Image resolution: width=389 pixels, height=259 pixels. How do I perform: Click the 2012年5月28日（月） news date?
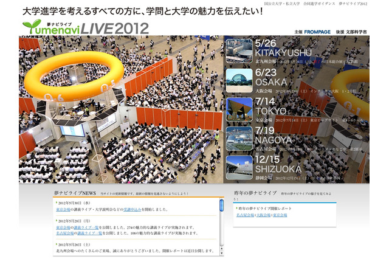pos(74,221)
